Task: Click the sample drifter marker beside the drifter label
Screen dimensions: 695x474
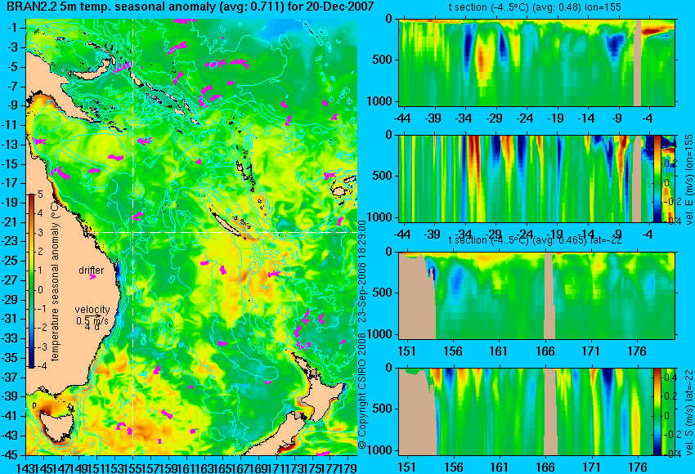Action: (x=92, y=277)
